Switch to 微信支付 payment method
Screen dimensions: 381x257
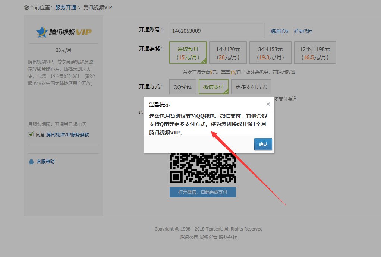click(x=213, y=87)
